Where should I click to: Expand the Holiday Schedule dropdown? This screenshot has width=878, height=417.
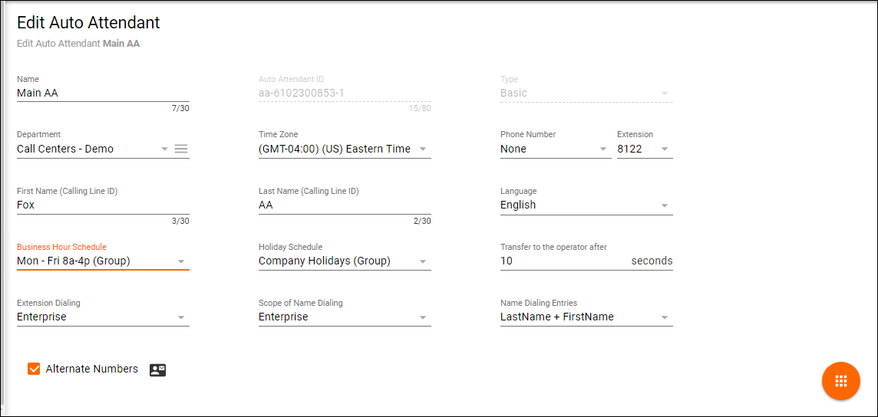coord(344,261)
